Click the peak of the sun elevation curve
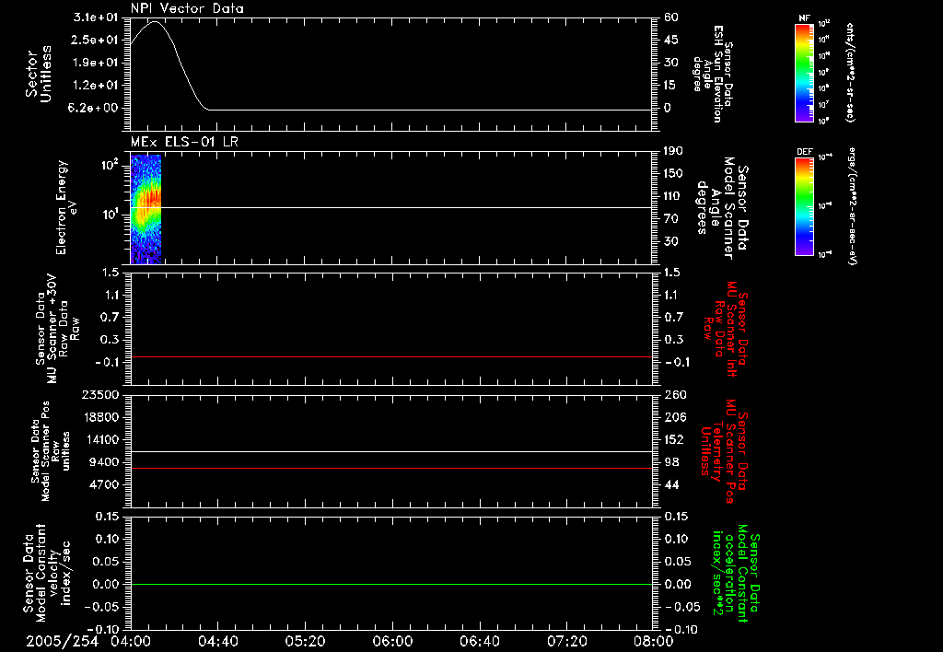Image resolution: width=943 pixels, height=652 pixels. point(155,22)
